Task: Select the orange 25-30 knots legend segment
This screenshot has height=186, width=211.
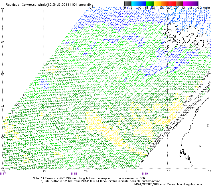Action: [x=165, y=3]
